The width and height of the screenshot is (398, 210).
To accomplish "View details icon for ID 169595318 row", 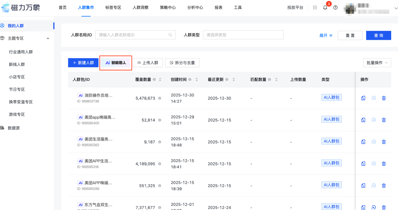I will coord(363,164).
